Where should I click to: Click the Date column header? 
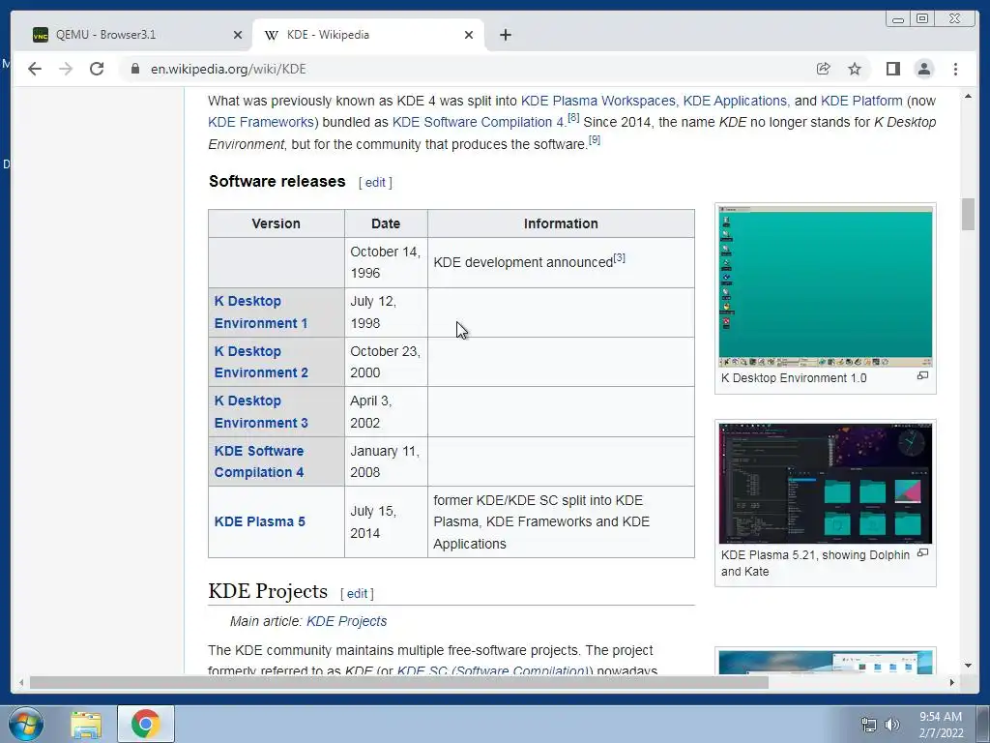coord(386,223)
